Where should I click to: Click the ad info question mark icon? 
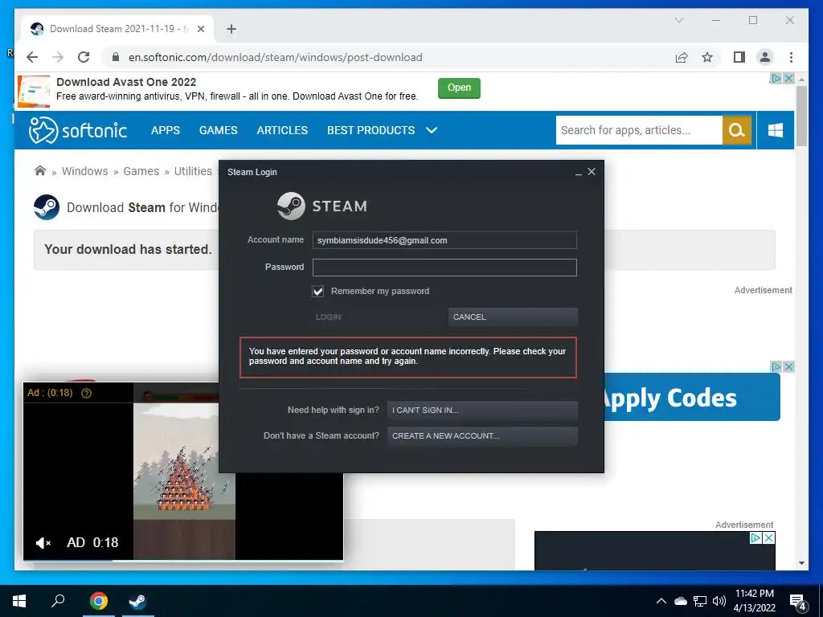pos(87,393)
